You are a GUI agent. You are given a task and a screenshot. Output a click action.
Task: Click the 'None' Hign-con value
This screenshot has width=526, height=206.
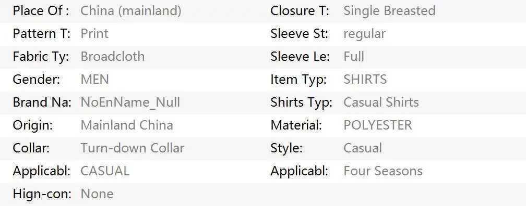[x=97, y=194]
